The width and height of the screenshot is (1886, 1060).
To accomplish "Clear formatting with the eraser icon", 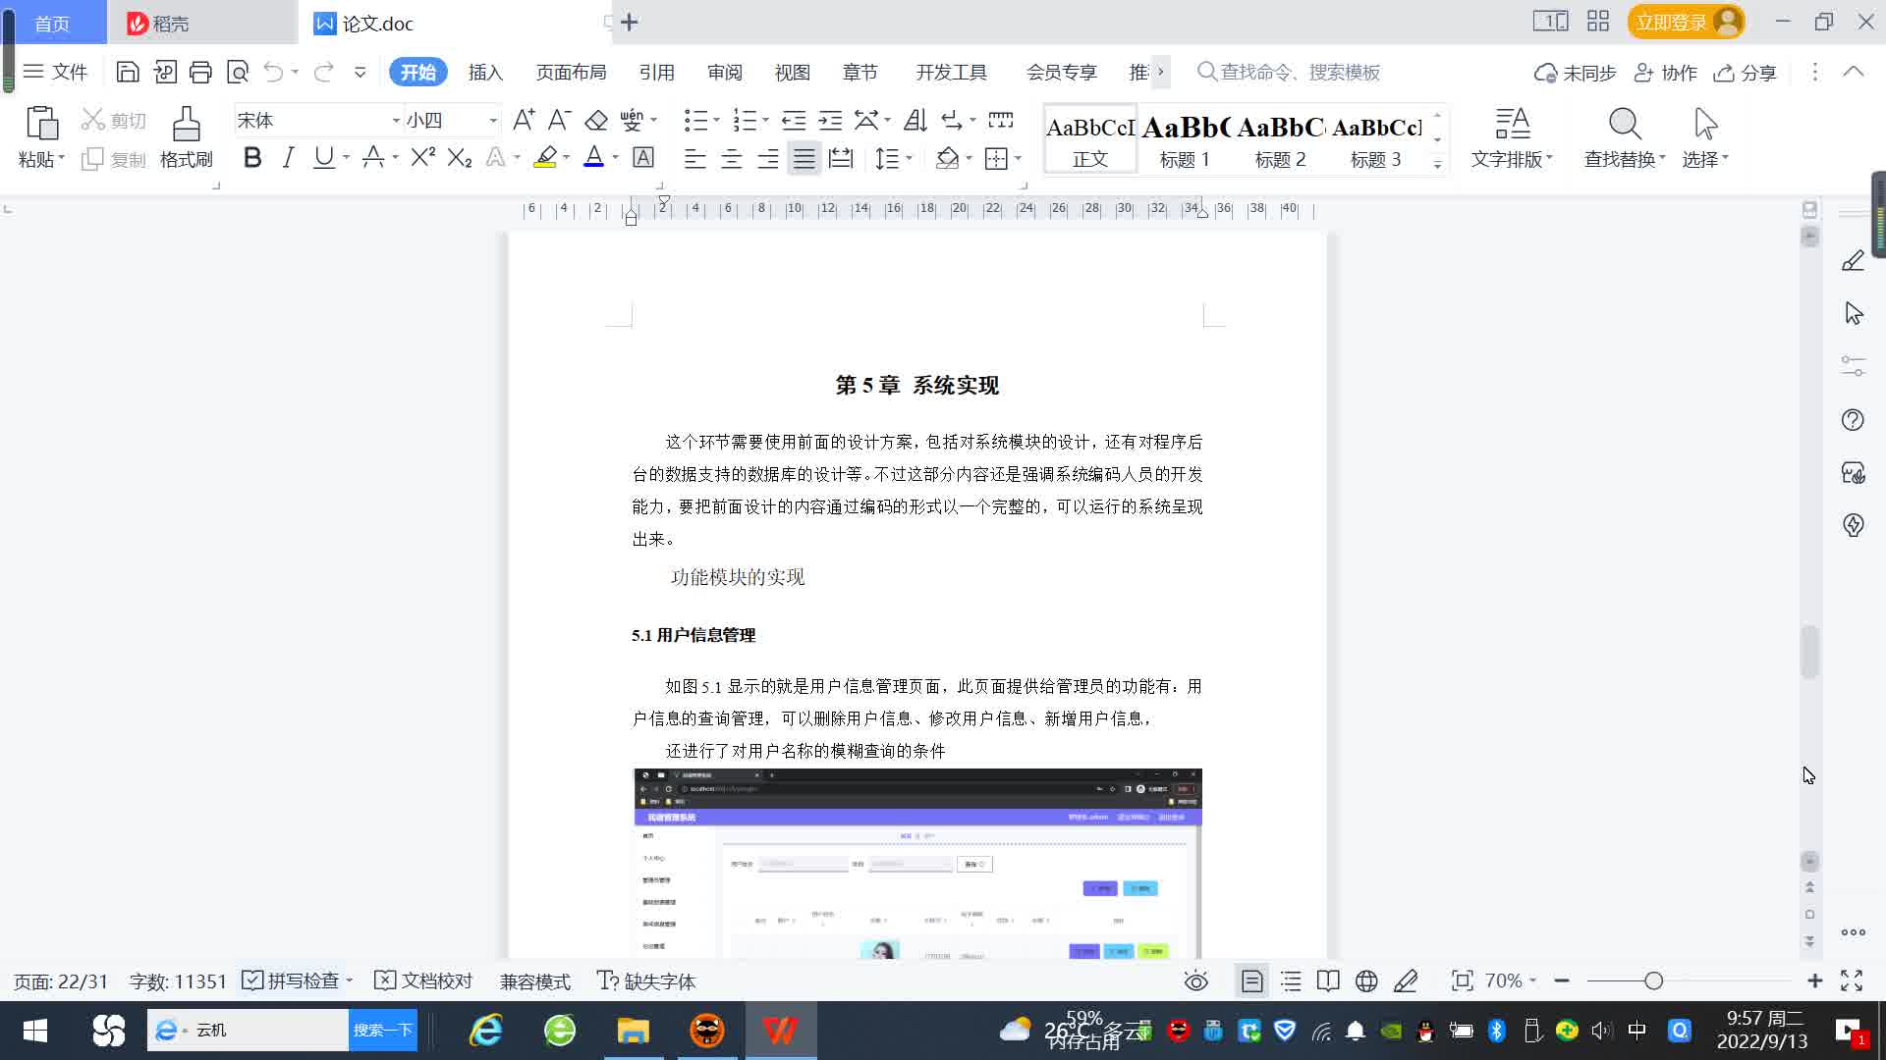I will pyautogui.click(x=596, y=120).
